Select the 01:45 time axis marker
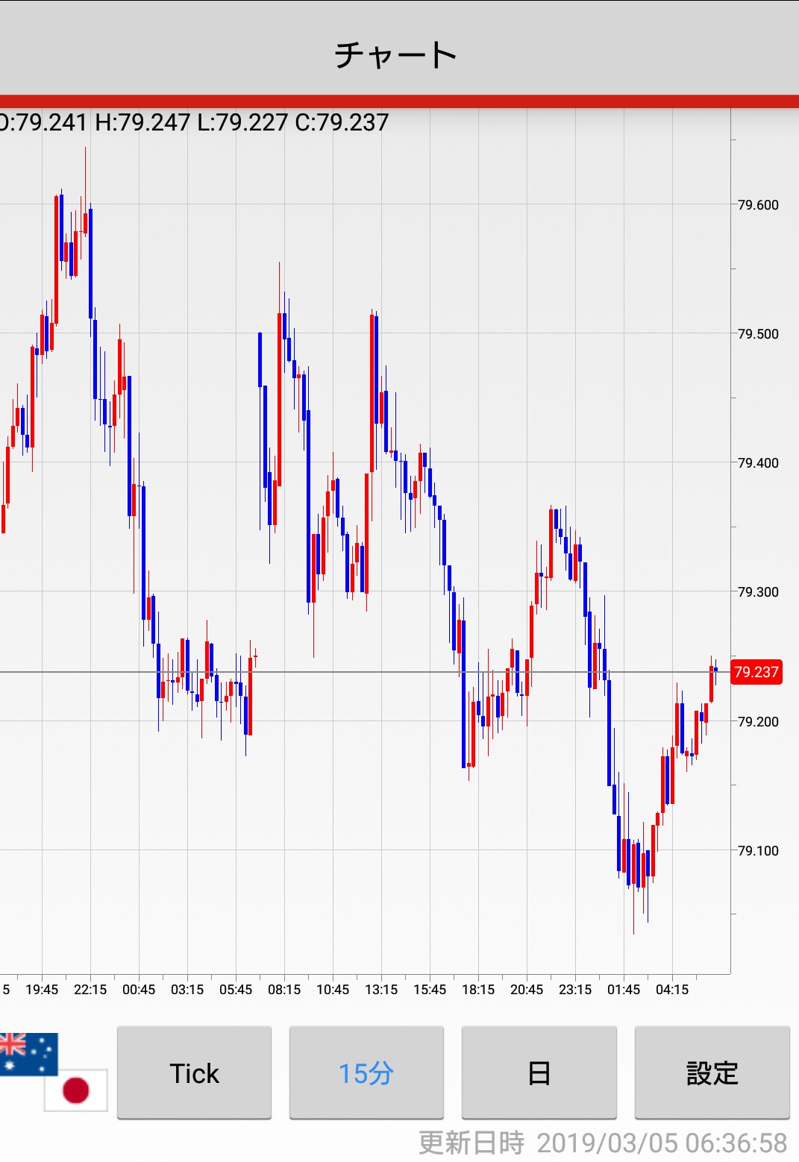This screenshot has height=1162, width=799. (624, 990)
